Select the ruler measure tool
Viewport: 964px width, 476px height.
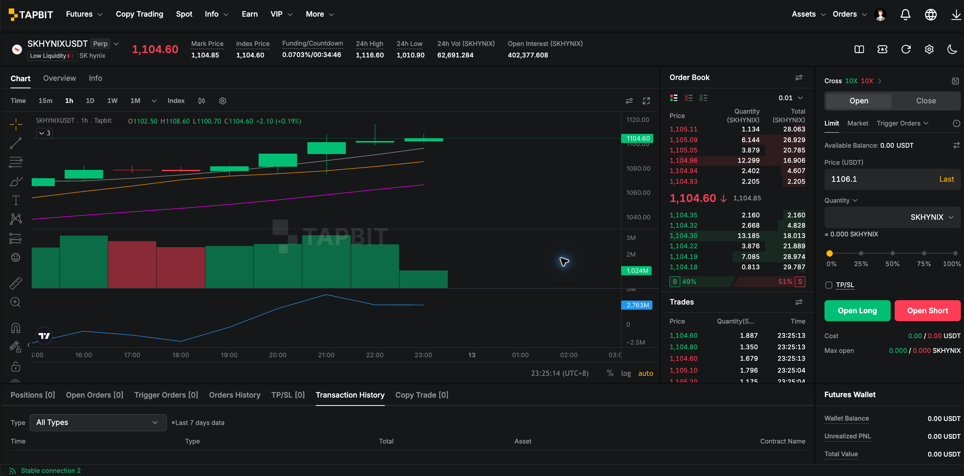16,283
